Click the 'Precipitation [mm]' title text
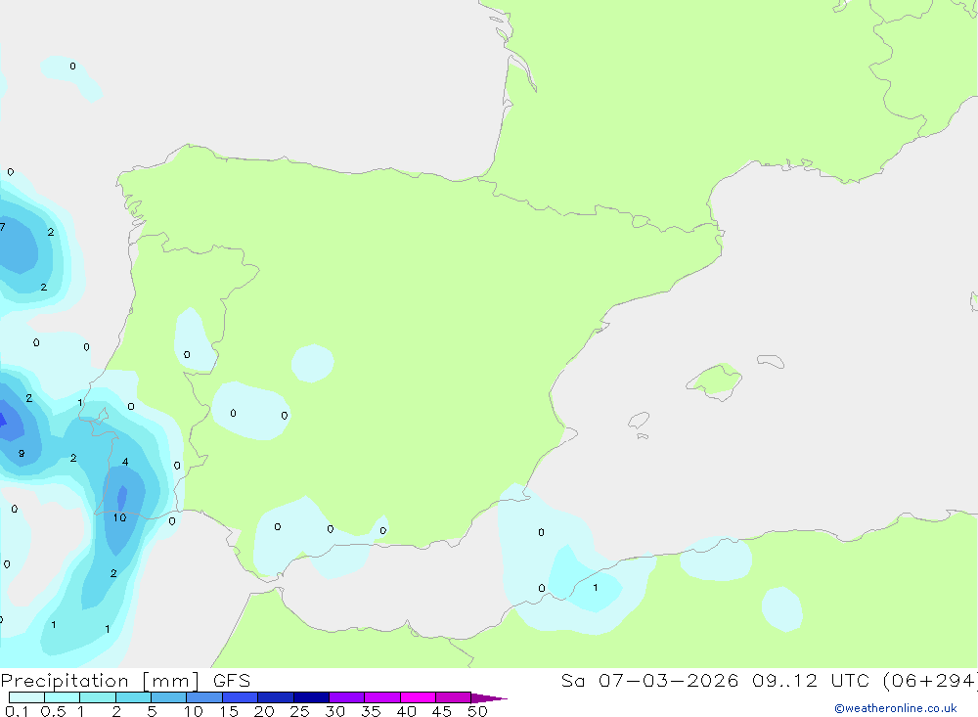 point(101,681)
